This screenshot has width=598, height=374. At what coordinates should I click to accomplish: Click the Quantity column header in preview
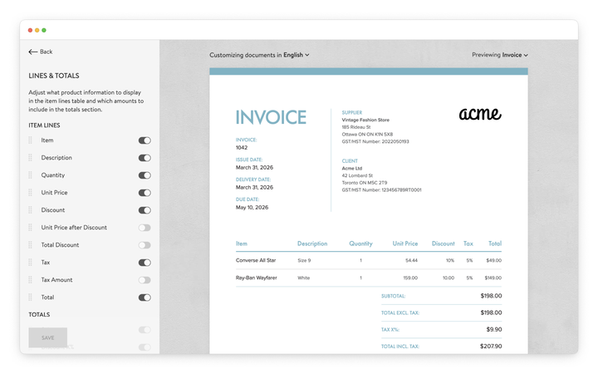360,244
